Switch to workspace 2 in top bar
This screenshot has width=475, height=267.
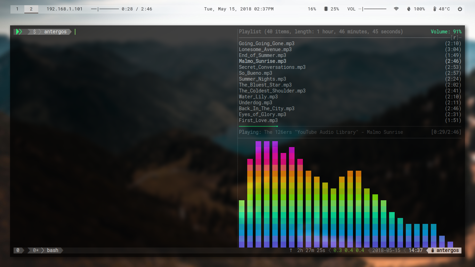point(31,9)
